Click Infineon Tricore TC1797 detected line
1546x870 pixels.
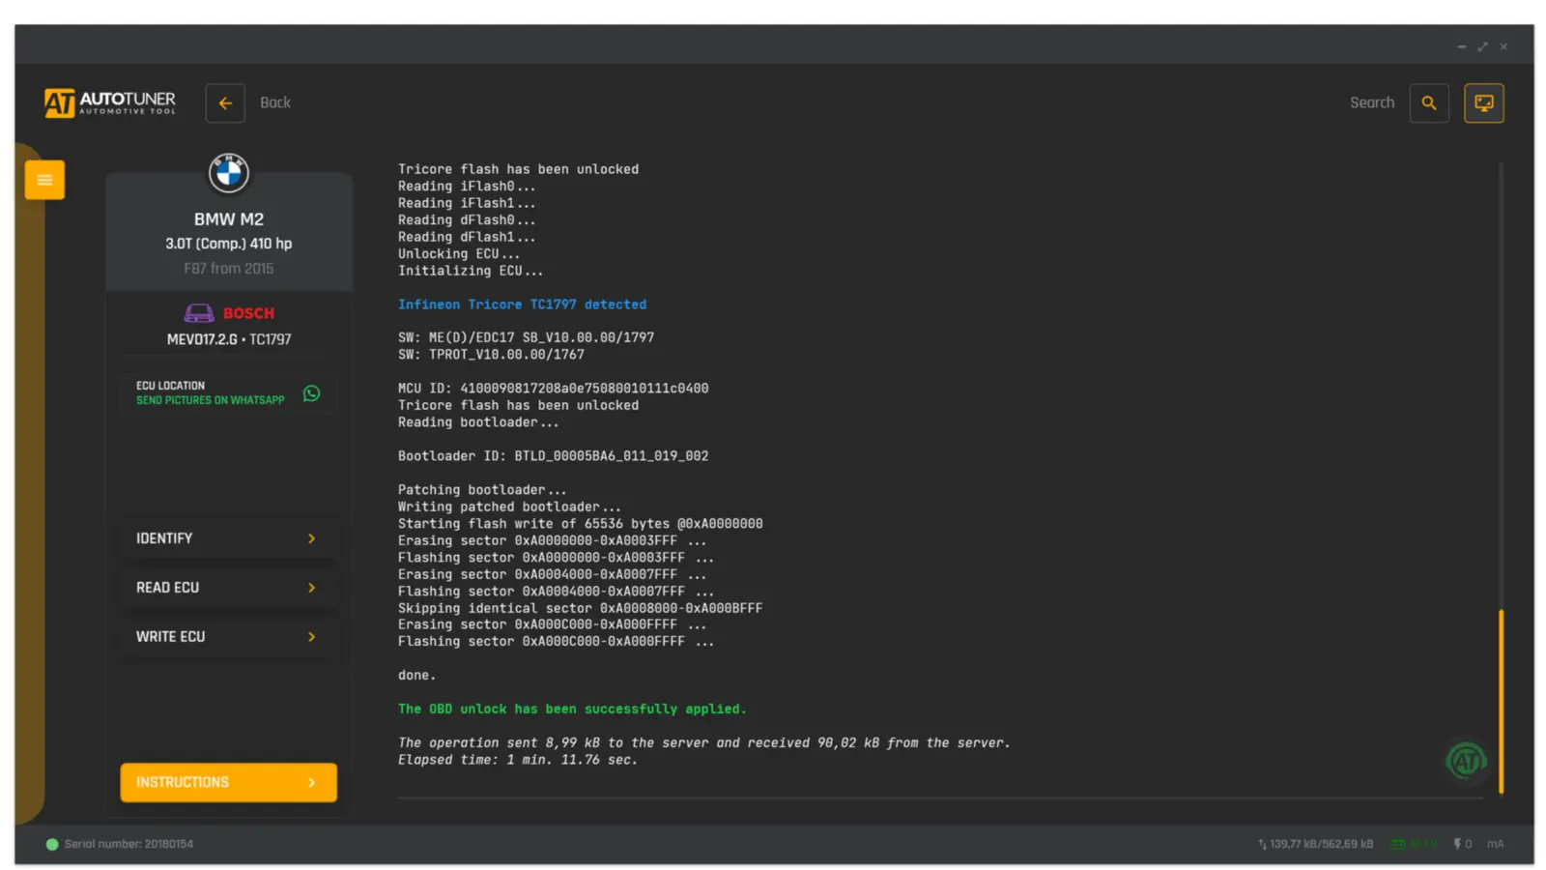[523, 304]
